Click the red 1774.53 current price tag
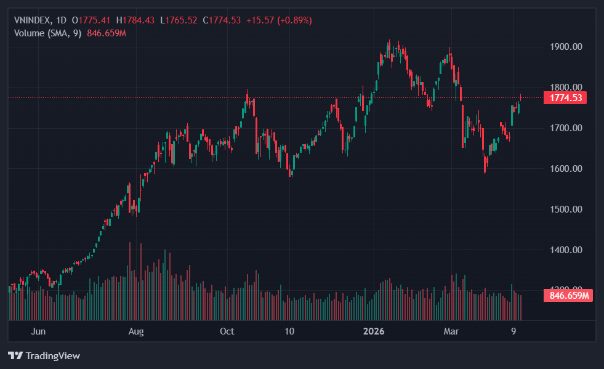 (x=565, y=97)
